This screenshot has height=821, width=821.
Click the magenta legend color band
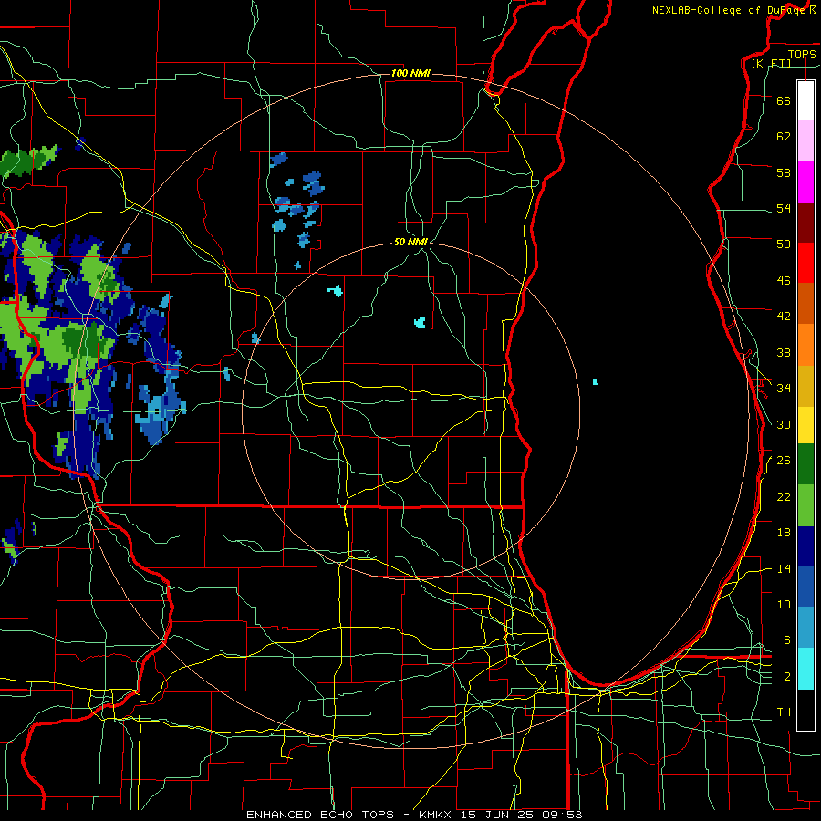click(x=805, y=182)
